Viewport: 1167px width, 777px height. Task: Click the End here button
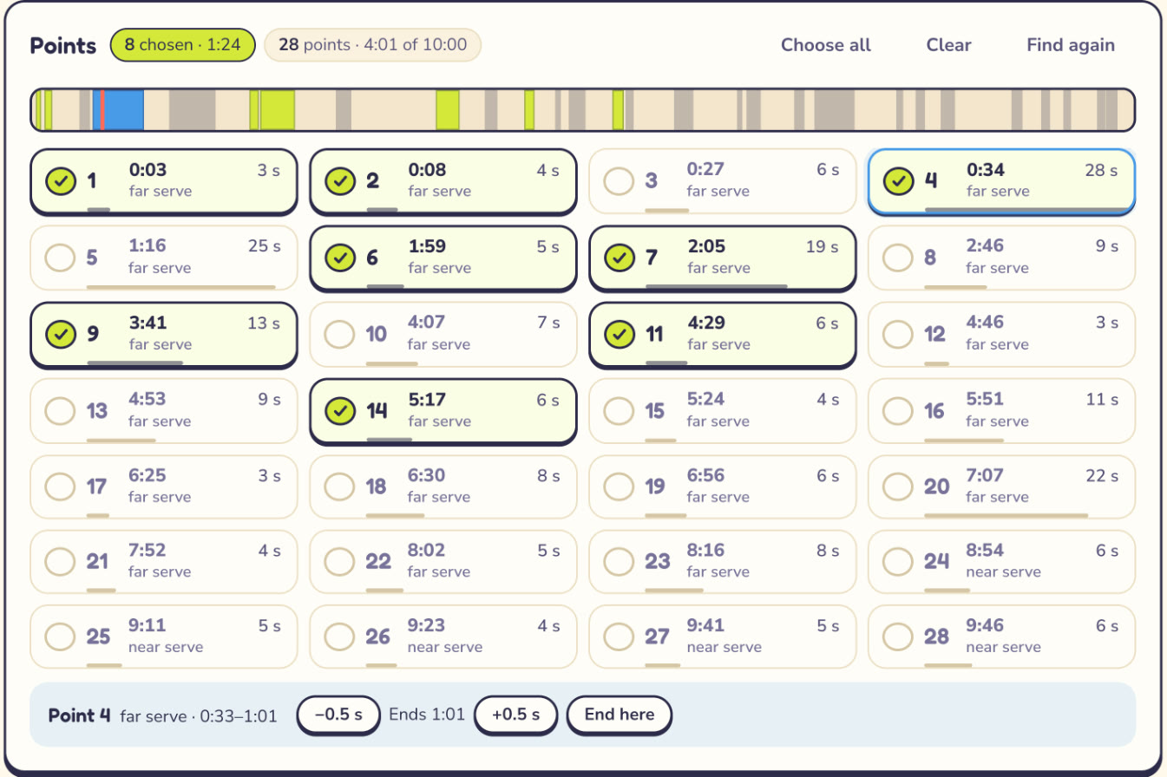coord(620,715)
